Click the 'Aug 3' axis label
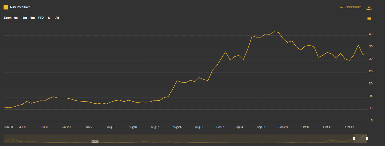 (x=110, y=127)
